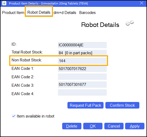
Task: Focus the empty EAN Code 2 field
Action: 82,77
